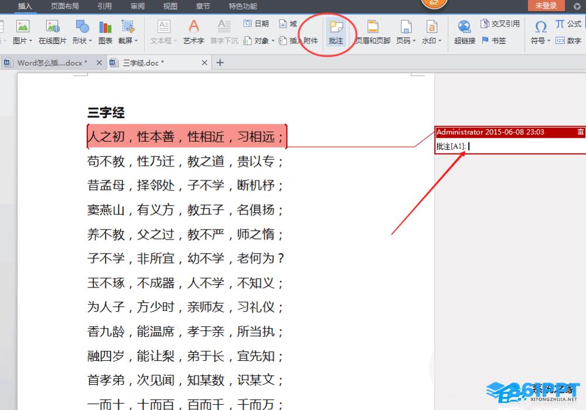Click the line 养不教，父之过
Viewport: 586px width, 410px height.
click(185, 234)
